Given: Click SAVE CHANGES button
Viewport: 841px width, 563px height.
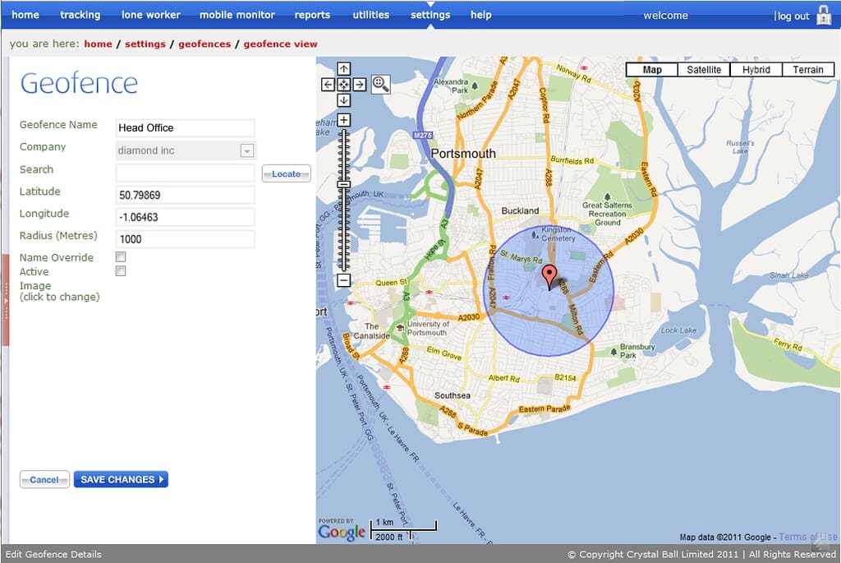Looking at the screenshot, I should [121, 479].
